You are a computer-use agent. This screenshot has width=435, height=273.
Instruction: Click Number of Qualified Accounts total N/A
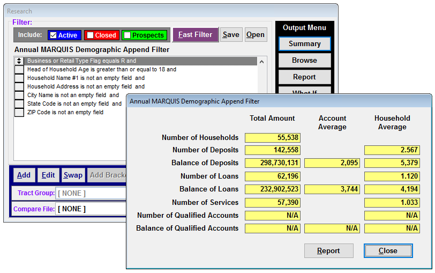pos(273,216)
